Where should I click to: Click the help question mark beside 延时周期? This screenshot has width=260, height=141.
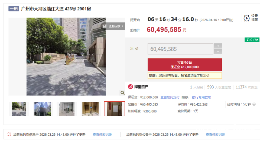pos(254,104)
